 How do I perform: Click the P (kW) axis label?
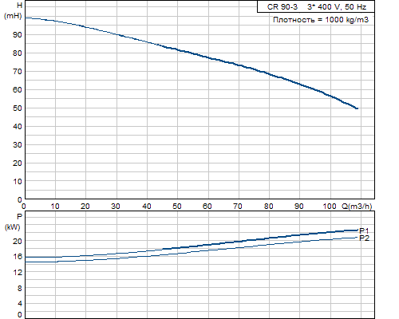[13, 222]
